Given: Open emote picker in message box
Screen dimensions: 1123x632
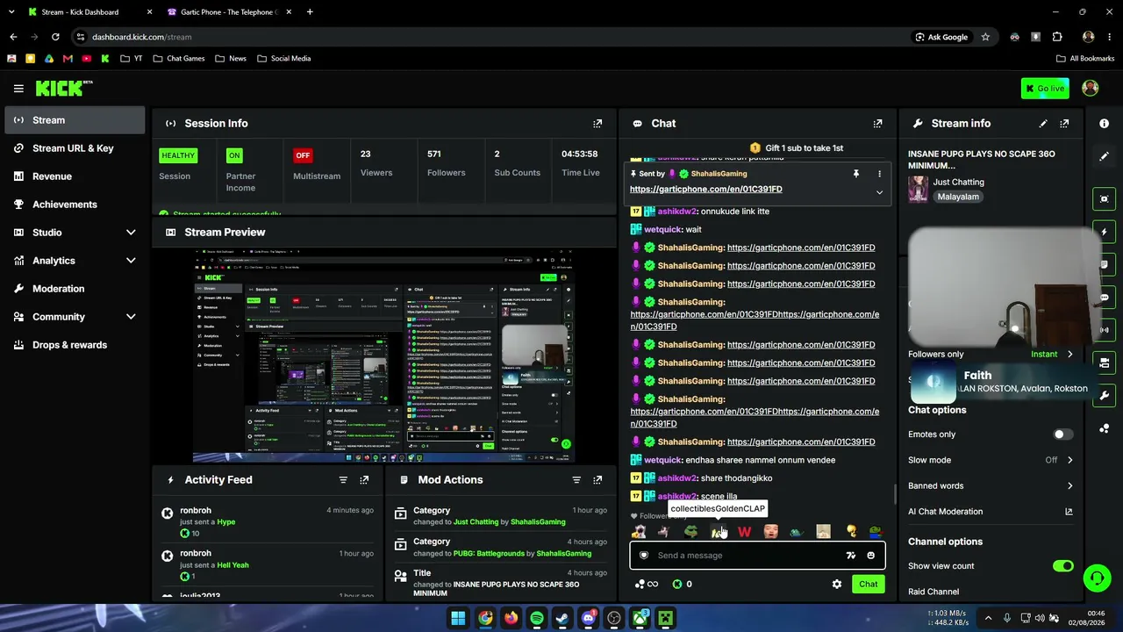Looking at the screenshot, I should 870,556.
